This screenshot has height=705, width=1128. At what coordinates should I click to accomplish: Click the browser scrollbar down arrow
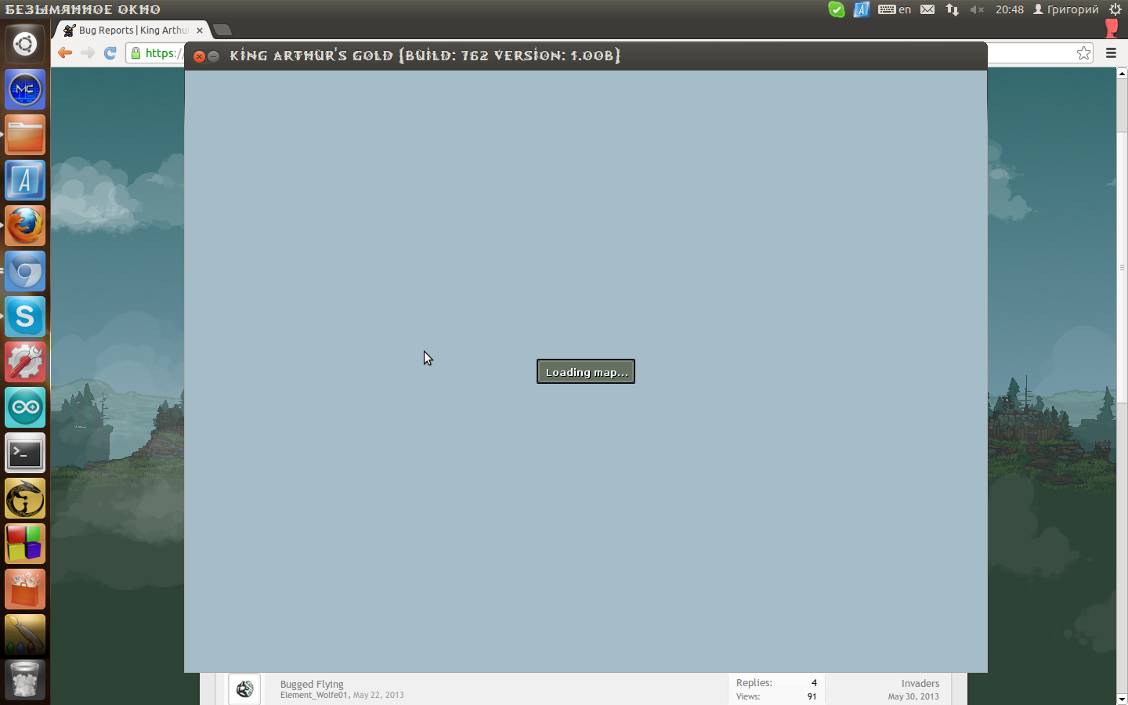[x=1122, y=699]
